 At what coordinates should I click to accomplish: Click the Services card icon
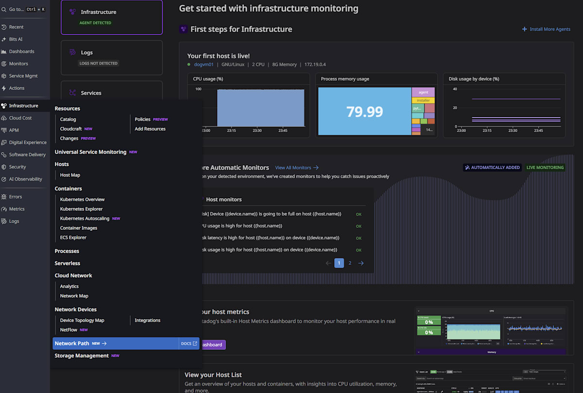72,93
